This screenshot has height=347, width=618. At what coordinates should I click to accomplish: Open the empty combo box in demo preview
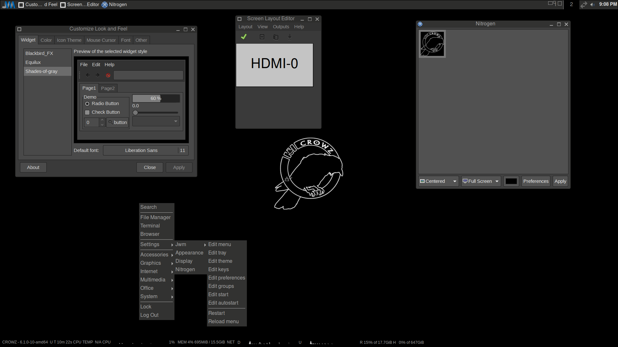click(x=156, y=121)
